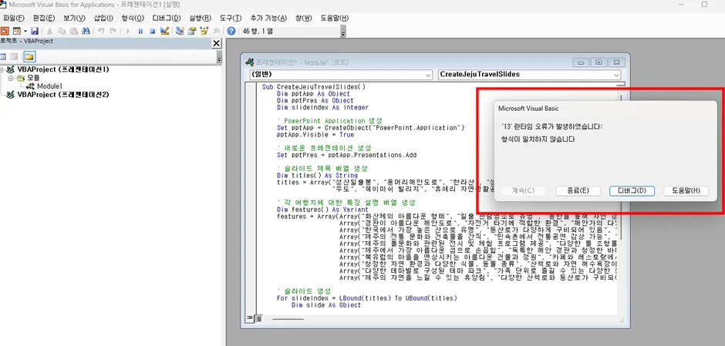
Task: Click 도움말(H) button in error dialog
Action: [686, 191]
